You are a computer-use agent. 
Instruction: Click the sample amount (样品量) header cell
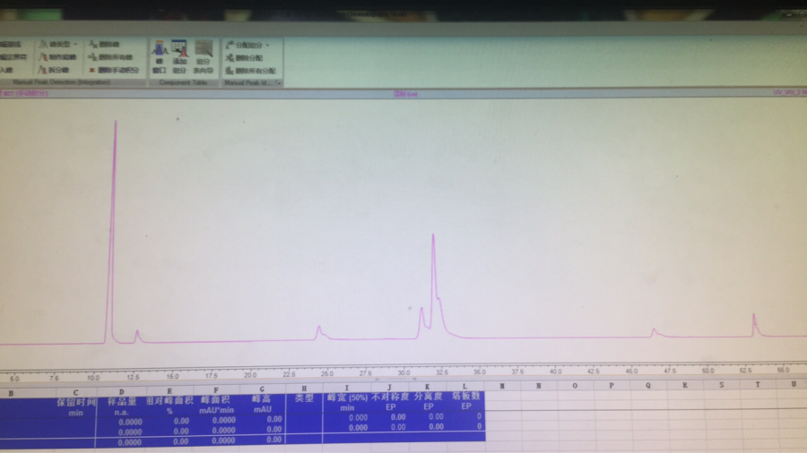[121, 402]
